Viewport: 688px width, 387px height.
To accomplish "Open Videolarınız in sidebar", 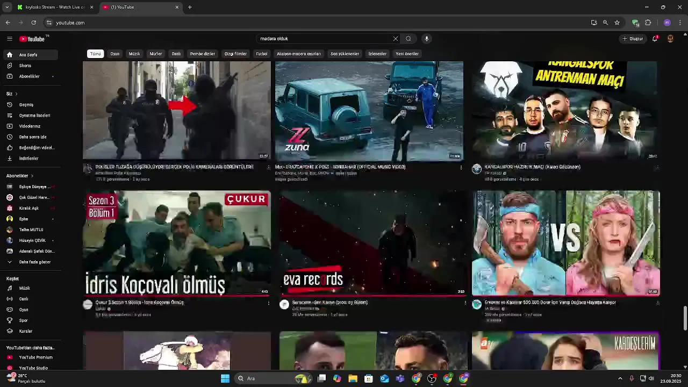I will (30, 126).
